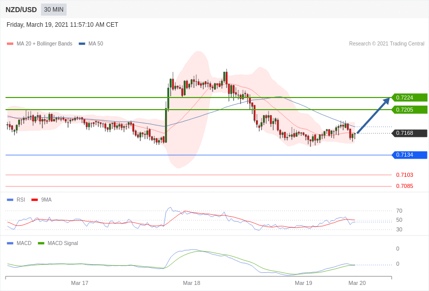Screen dimensions: 429x291
Task: Click Research © 2021 Trading Central credit
Action: click(x=387, y=43)
